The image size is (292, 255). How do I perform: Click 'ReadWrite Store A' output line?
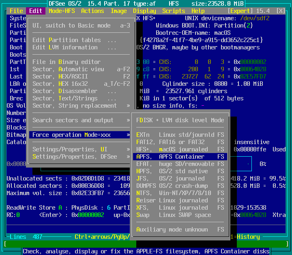pos(68,208)
